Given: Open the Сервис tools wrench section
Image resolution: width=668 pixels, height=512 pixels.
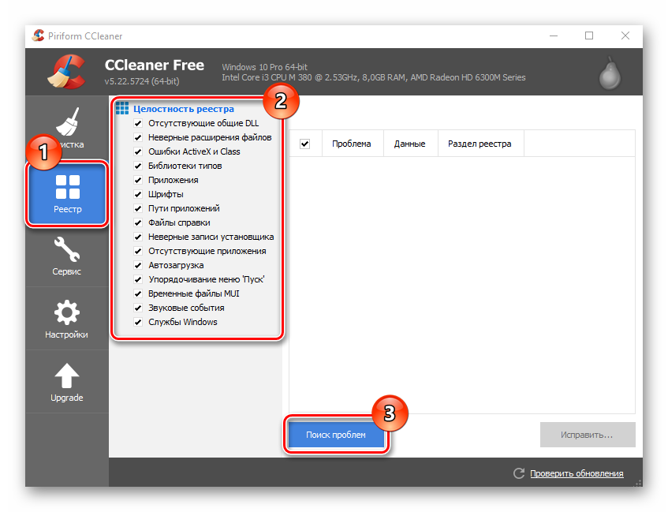Looking at the screenshot, I should pyautogui.click(x=67, y=256).
